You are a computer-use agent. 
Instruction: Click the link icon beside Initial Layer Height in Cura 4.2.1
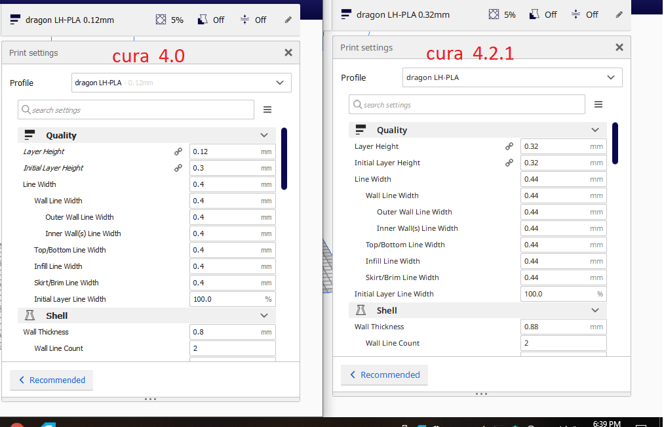pyautogui.click(x=509, y=163)
